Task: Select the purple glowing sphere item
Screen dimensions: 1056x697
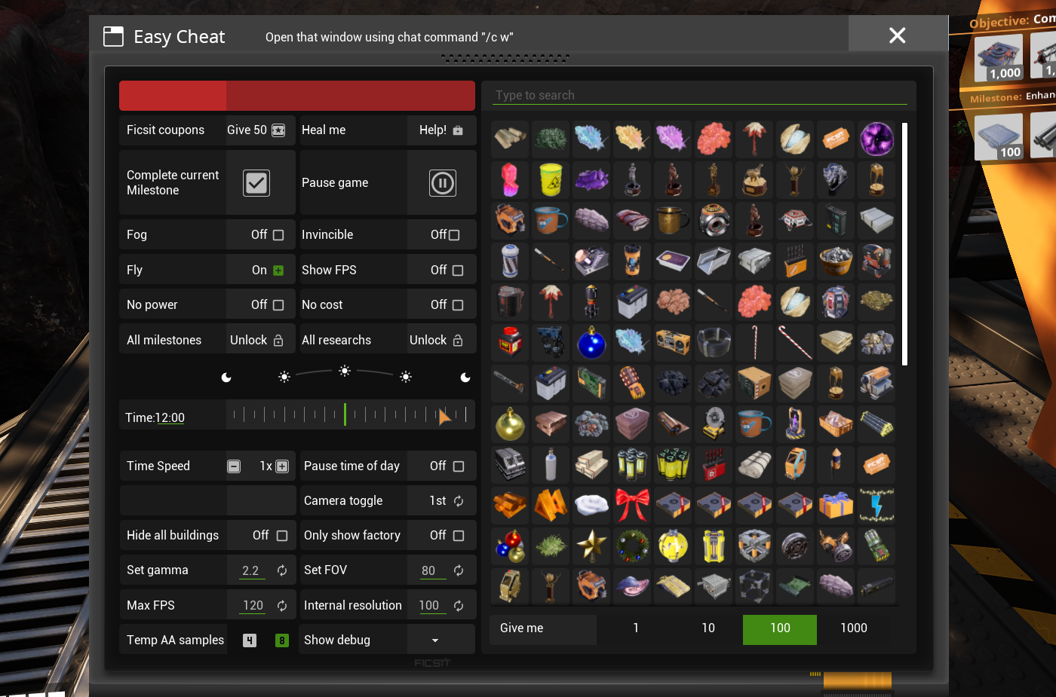Action: coord(877,139)
